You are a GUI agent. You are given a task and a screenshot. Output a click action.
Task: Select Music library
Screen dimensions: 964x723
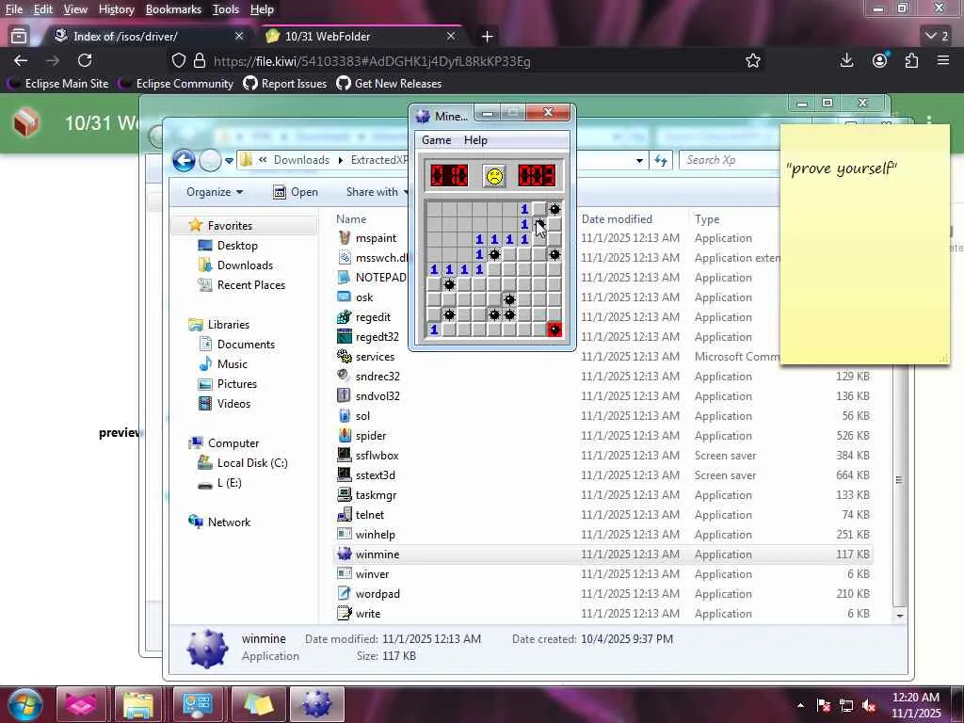click(x=232, y=364)
